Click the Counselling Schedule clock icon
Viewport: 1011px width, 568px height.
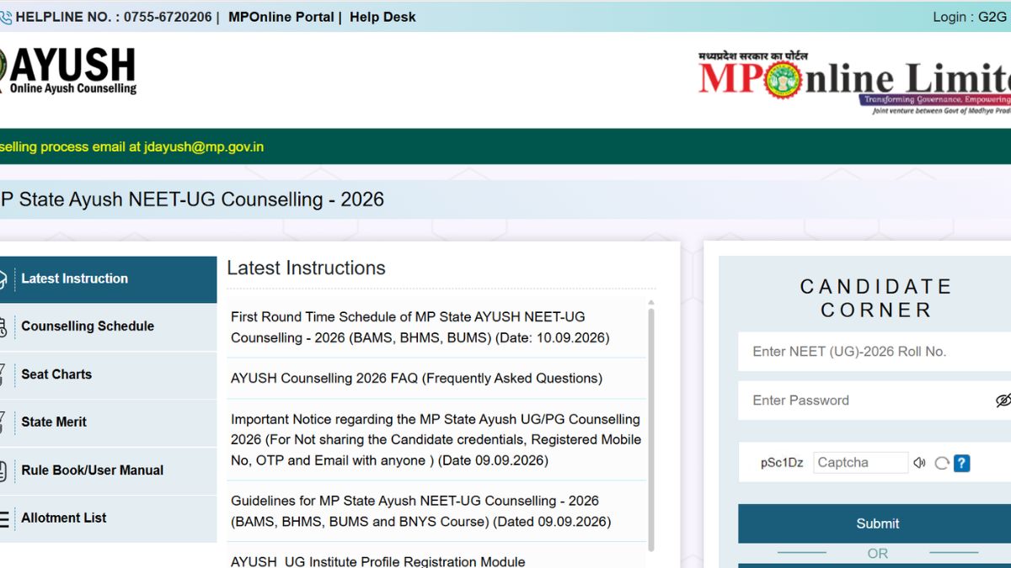(4, 326)
